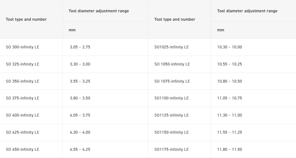
Task: Click the left column "mm" unit label
Action: pos(72,30)
